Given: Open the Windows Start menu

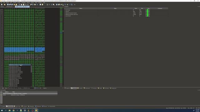Looking at the screenshot, I should [x=2, y=110].
